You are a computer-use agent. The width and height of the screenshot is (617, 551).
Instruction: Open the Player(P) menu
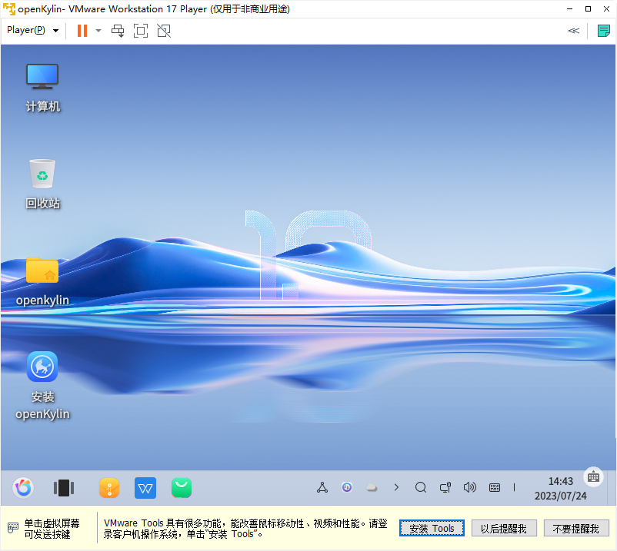tap(32, 30)
